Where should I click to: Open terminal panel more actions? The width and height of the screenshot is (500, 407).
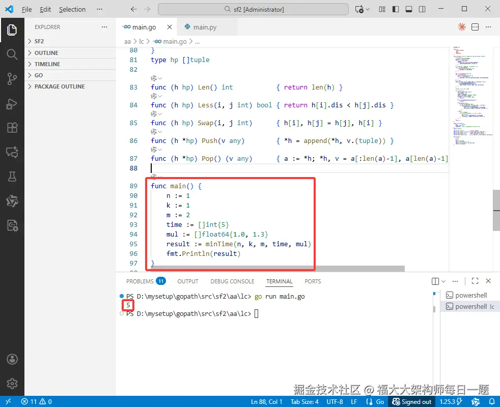click(x=455, y=281)
